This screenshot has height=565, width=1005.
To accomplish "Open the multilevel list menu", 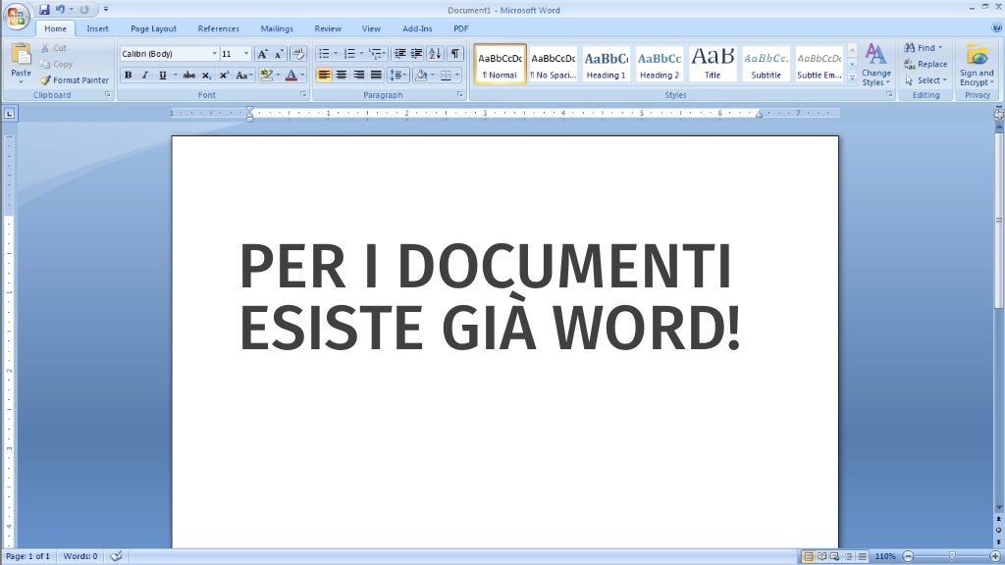I will pyautogui.click(x=377, y=54).
